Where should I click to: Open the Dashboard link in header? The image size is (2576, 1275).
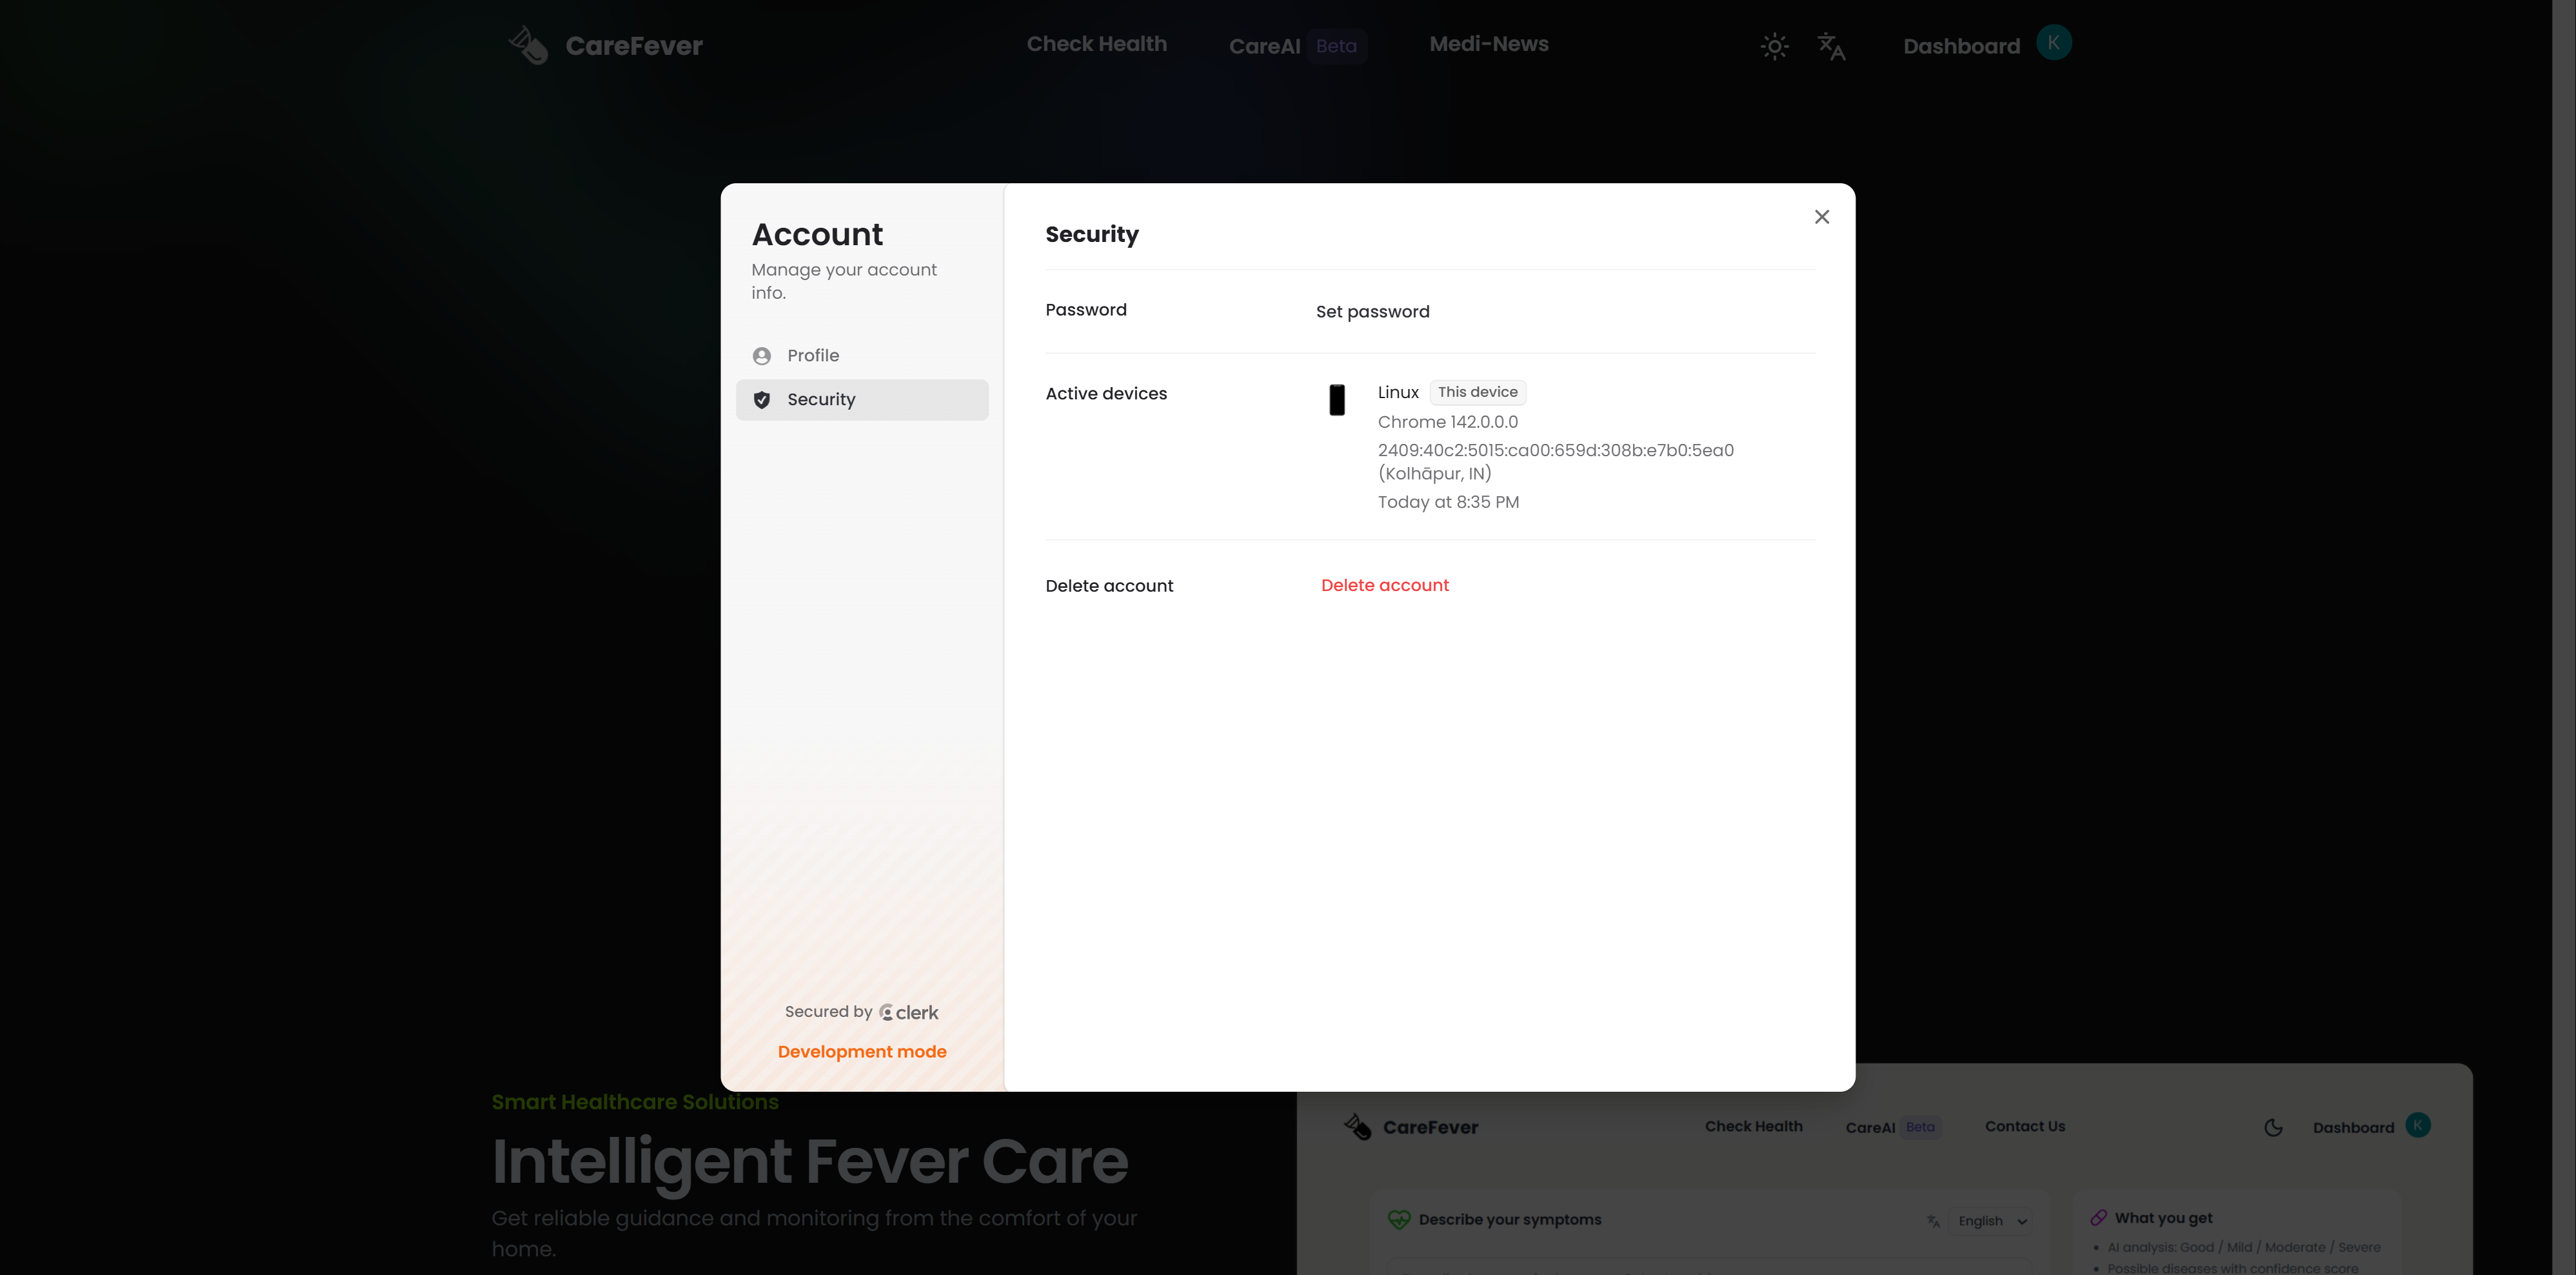tap(1961, 46)
